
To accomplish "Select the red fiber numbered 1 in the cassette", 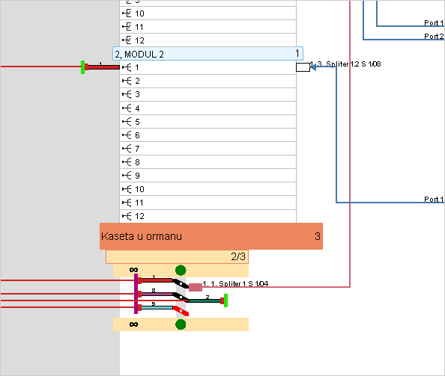I will pyautogui.click(x=157, y=280).
